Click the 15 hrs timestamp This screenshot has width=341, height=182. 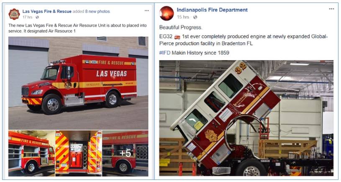click(183, 17)
